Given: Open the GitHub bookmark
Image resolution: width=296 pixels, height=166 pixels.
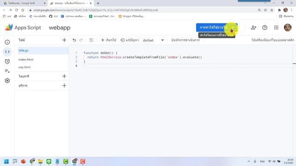Looking at the screenshot, I should pyautogui.click(x=53, y=16).
